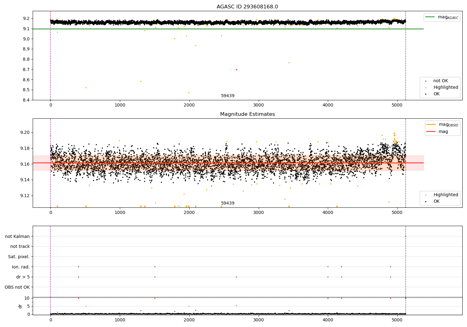Click the "dr" y-axis label
This screenshot has height=327, width=467.
coord(20,306)
